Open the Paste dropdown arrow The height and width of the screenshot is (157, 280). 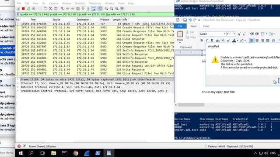180,43
